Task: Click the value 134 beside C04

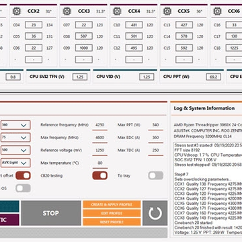Action: click(49, 25)
